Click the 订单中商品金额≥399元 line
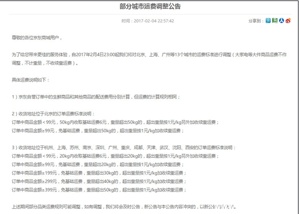The image size is (299, 214). coord(99,190)
